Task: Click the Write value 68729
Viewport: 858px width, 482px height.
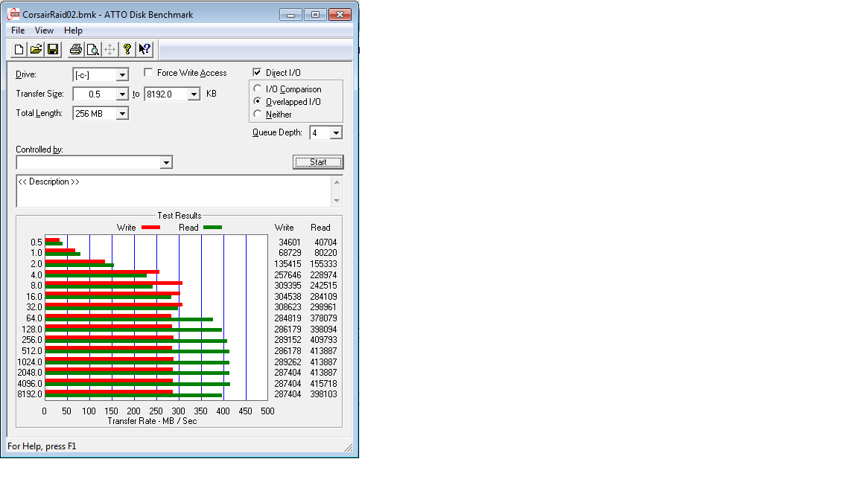Action: 290,253
